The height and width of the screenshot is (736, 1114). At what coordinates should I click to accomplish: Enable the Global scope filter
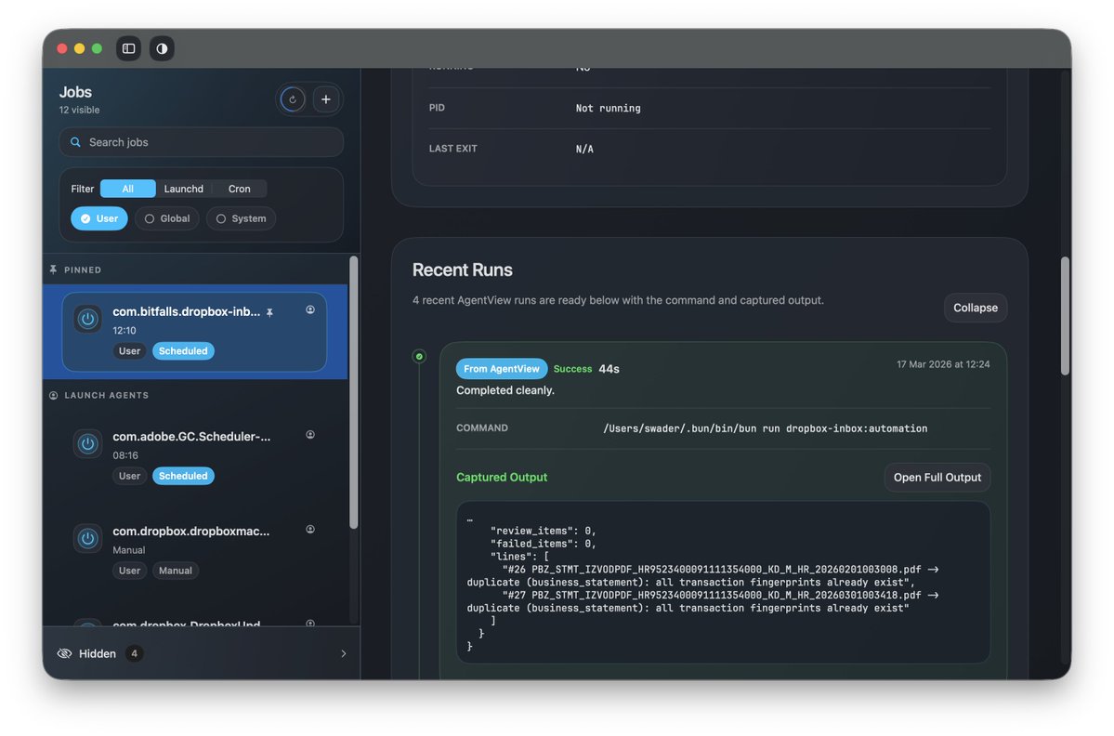click(167, 218)
